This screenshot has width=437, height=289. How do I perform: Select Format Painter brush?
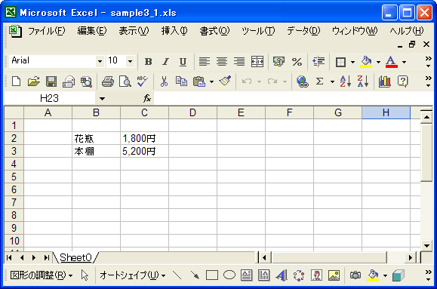tap(225, 81)
